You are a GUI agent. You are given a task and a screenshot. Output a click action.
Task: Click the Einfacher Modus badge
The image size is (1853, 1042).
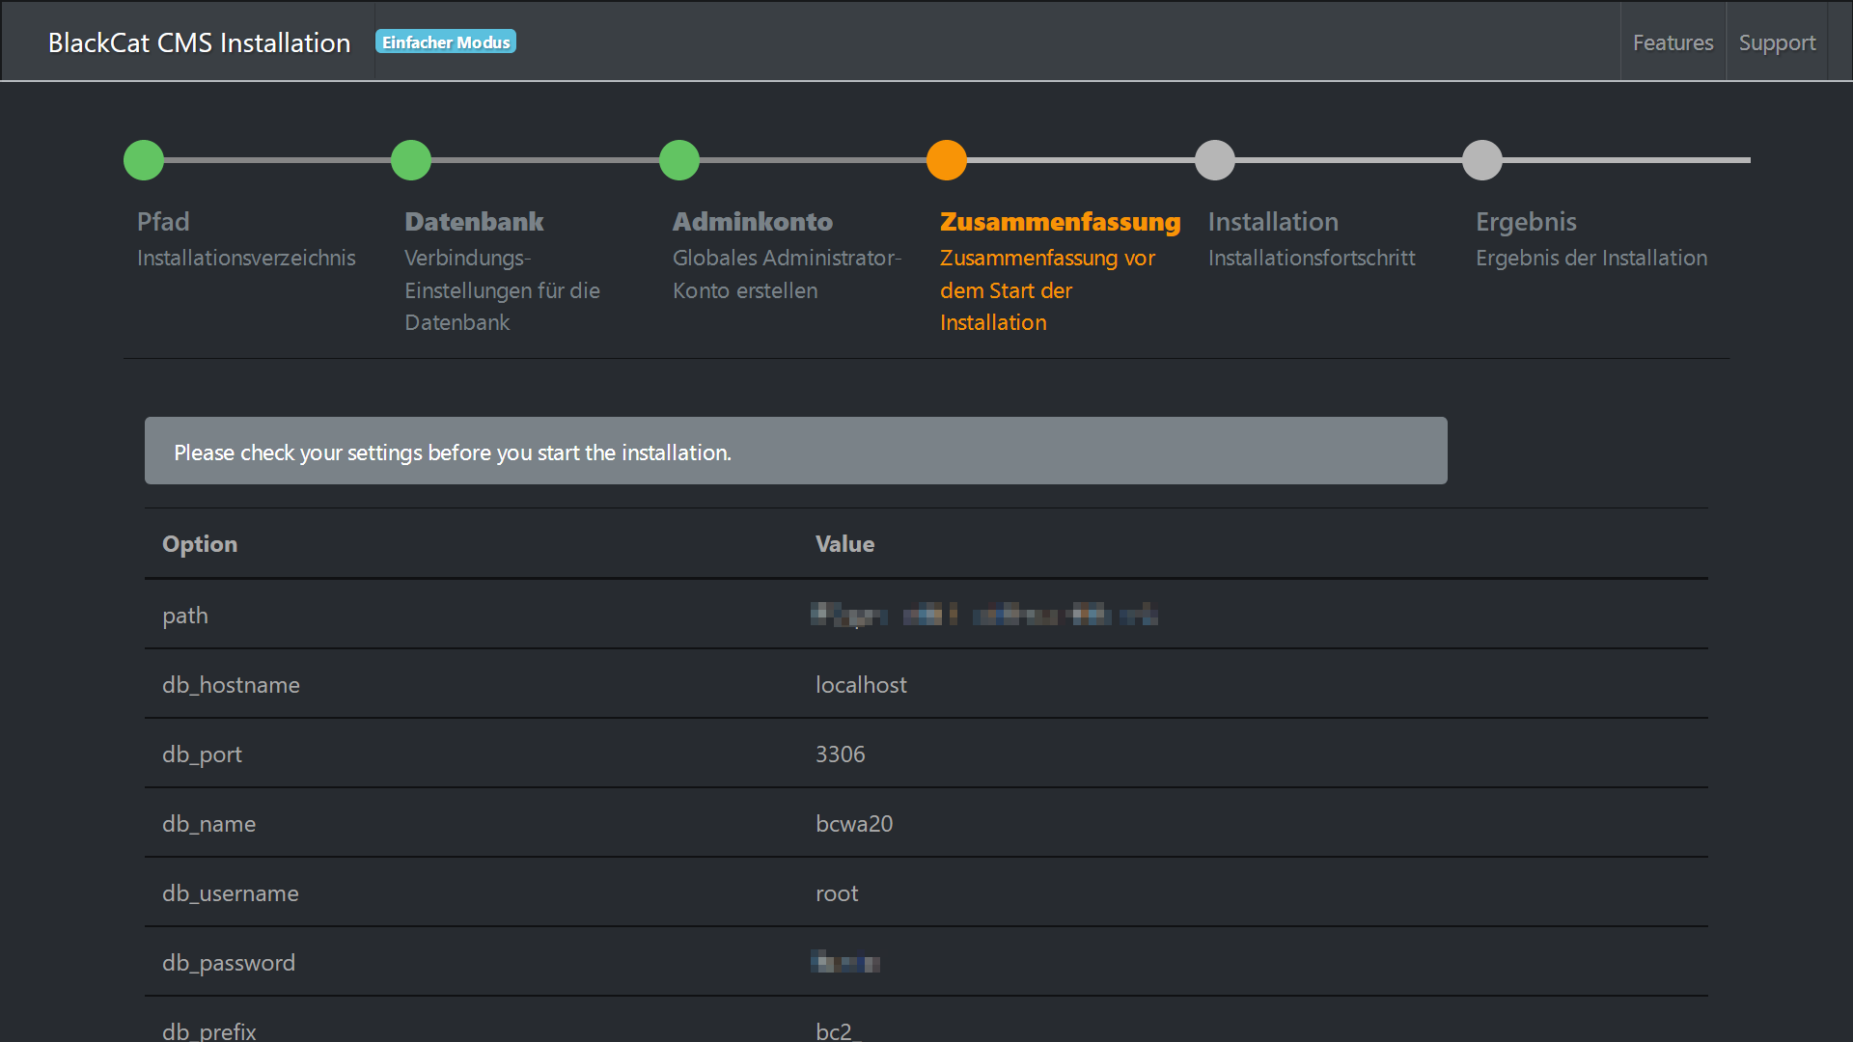[446, 41]
